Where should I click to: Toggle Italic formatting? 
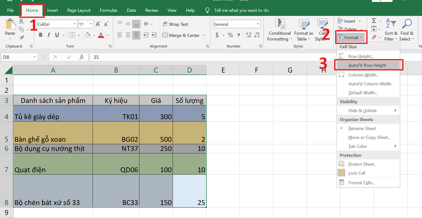[x=49, y=35]
